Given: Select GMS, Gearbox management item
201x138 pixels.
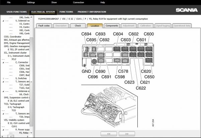Looking at the screenshot, I should (x=16, y=46).
